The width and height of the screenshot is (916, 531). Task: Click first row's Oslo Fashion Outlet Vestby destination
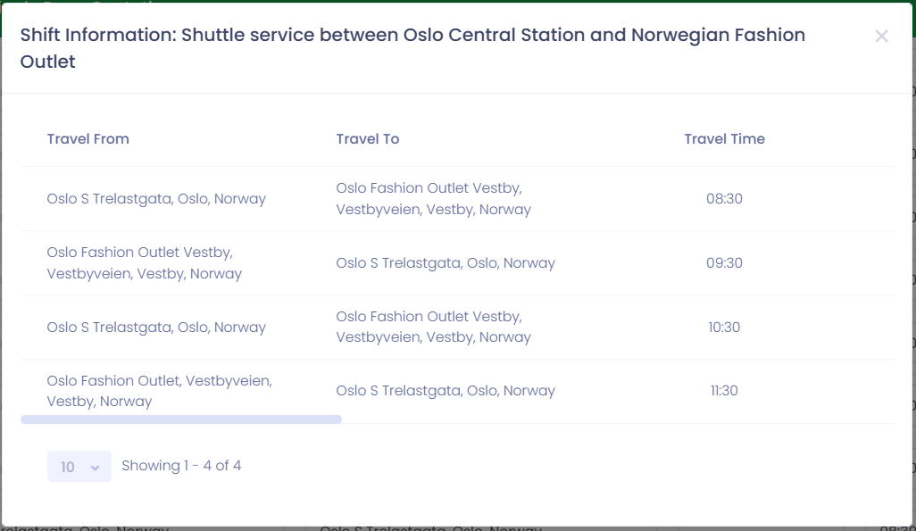point(434,199)
